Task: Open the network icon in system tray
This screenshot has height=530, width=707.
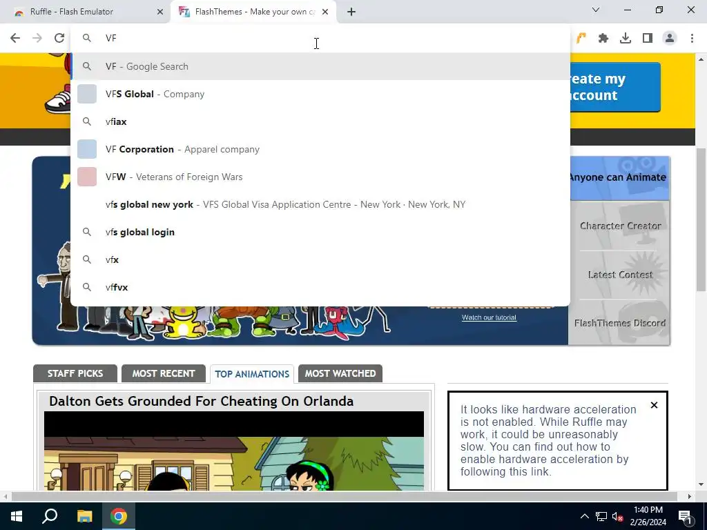Action: (x=601, y=516)
